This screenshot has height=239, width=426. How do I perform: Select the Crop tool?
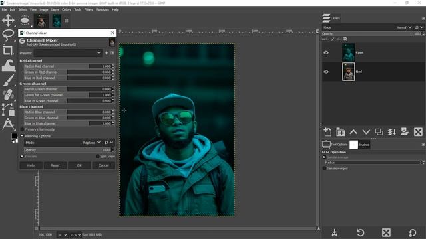pos(8,50)
